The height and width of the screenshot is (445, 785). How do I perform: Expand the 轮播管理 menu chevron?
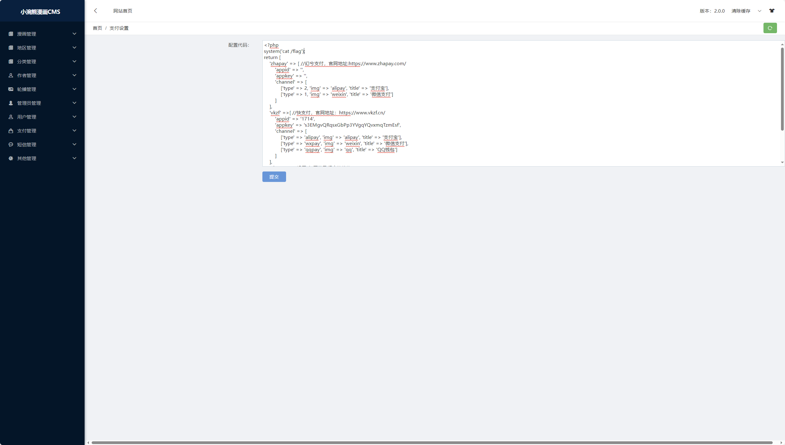(74, 89)
